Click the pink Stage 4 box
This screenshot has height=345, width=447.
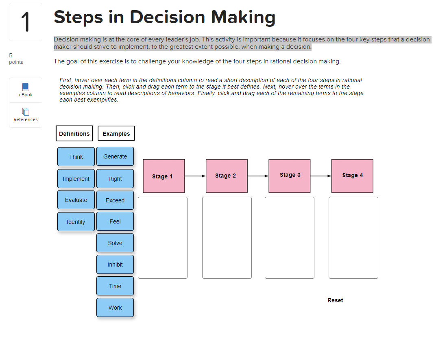(x=352, y=176)
